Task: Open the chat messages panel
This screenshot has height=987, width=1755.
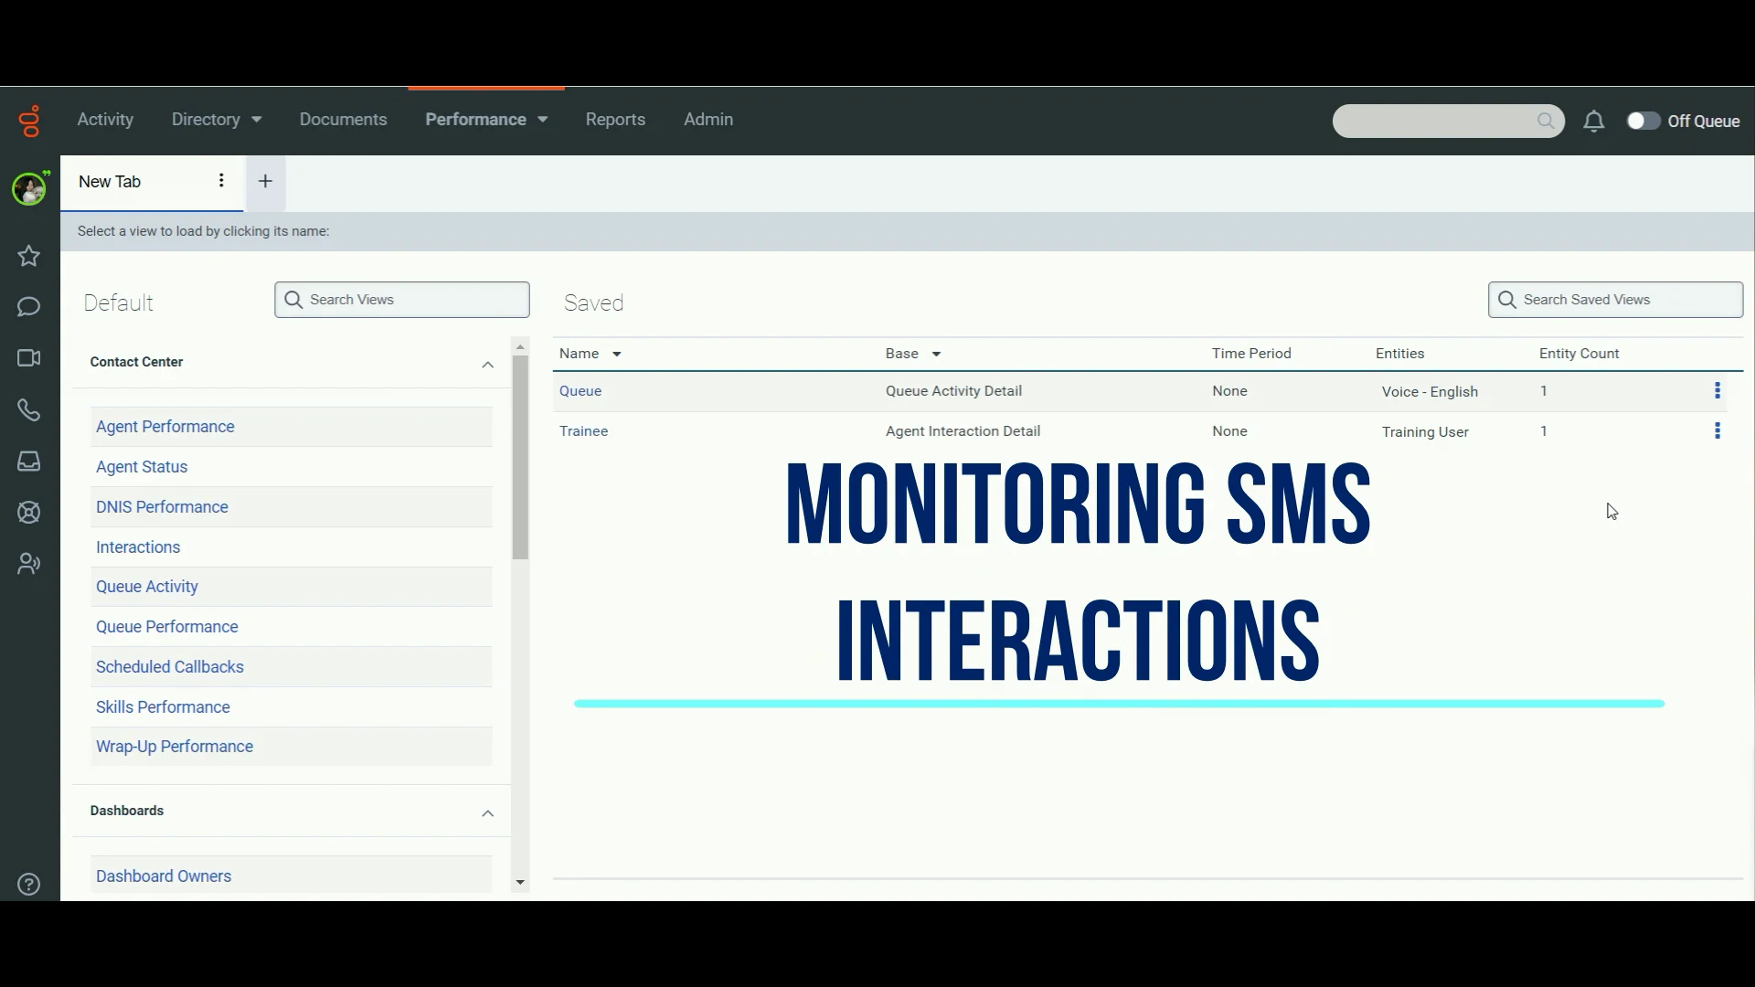Action: coord(28,307)
